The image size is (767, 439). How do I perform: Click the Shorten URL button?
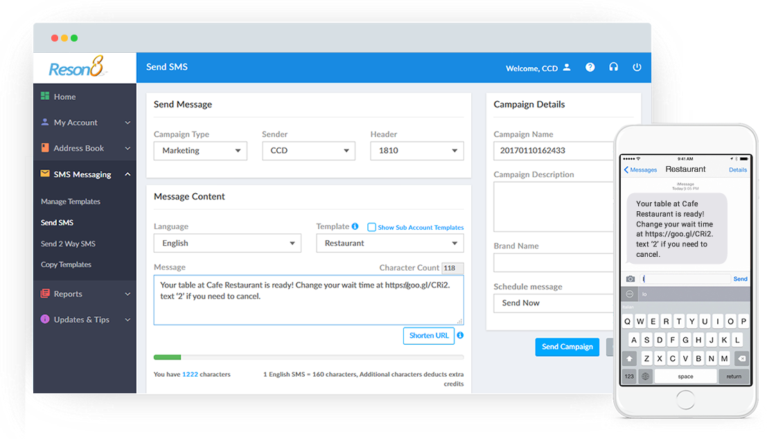coord(428,335)
